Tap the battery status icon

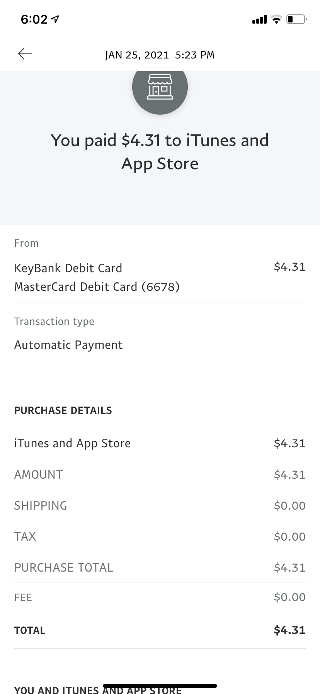pyautogui.click(x=296, y=19)
